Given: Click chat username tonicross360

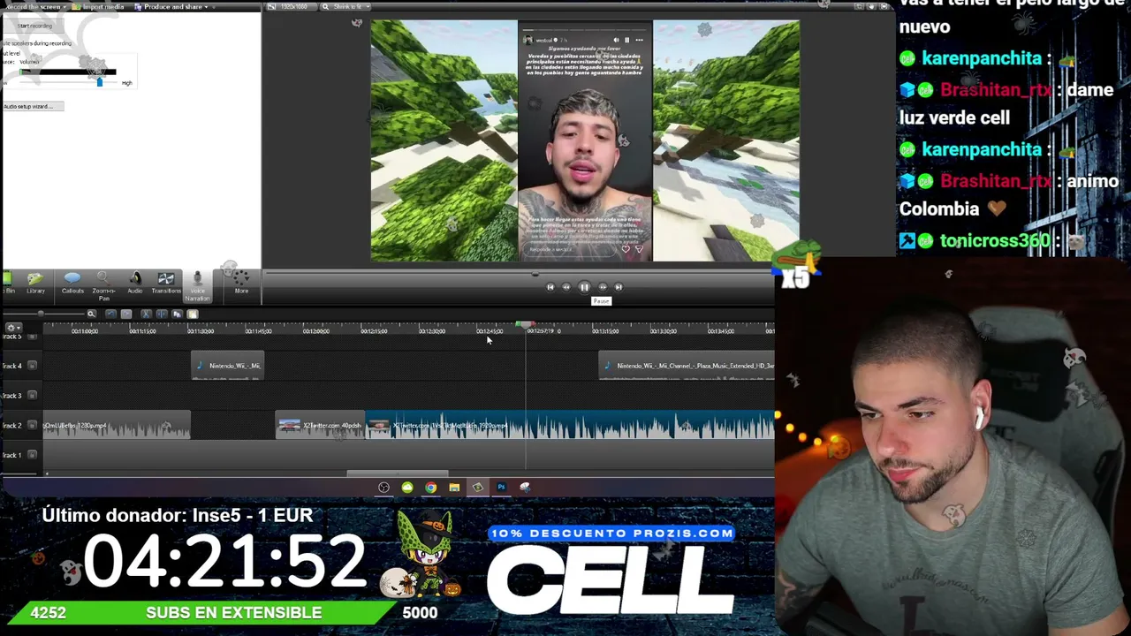Looking at the screenshot, I should tap(995, 241).
